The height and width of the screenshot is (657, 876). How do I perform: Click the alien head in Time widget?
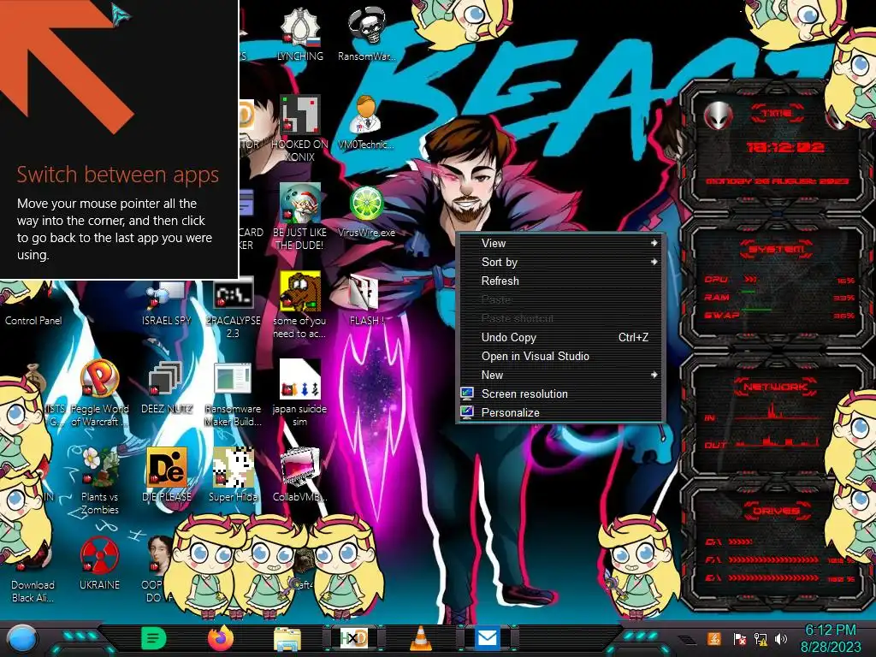click(x=718, y=116)
